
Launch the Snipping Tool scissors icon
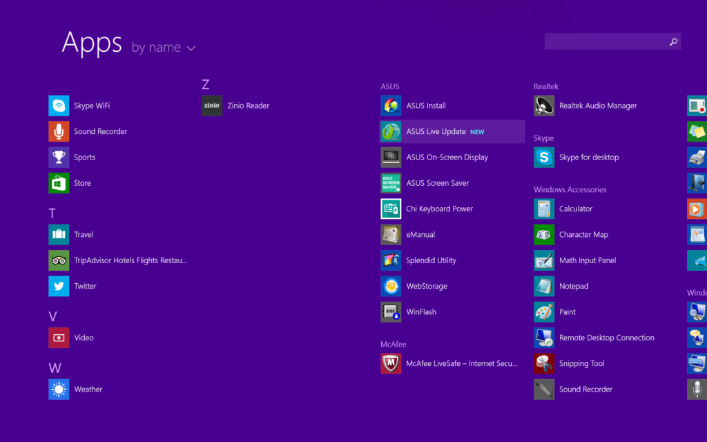click(544, 363)
